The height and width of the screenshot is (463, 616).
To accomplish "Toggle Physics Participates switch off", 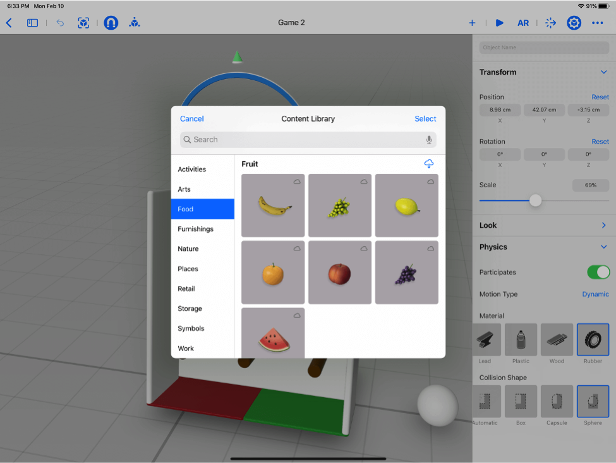I will (598, 272).
